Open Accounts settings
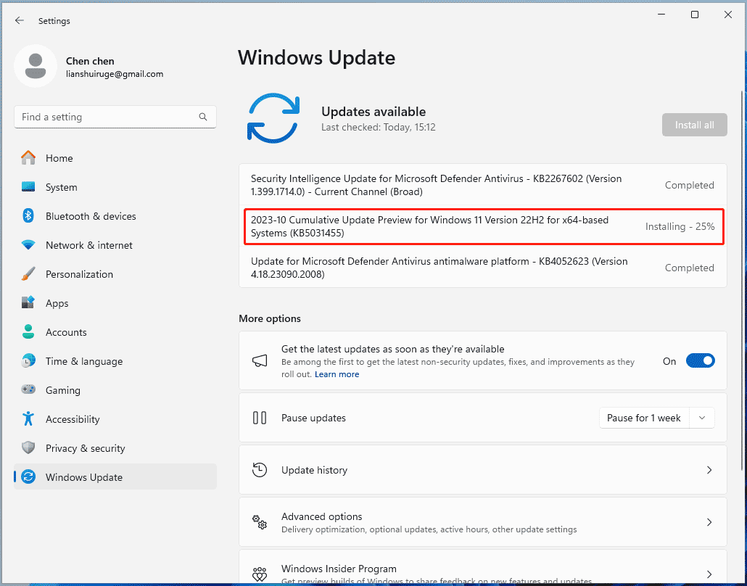747x586 pixels. (x=115, y=332)
